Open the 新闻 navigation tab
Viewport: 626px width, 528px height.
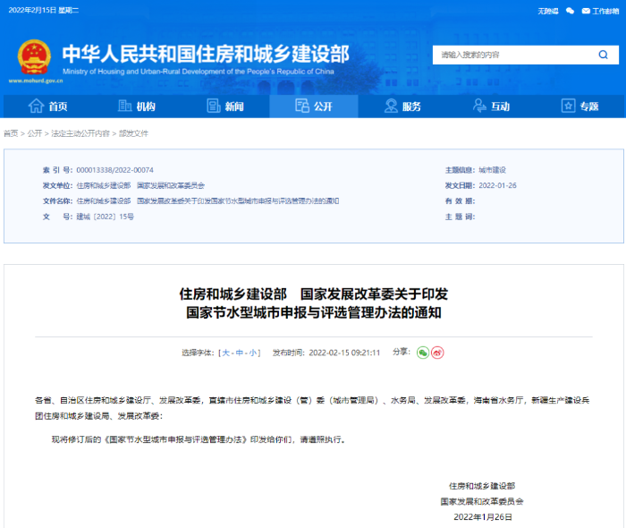click(224, 106)
